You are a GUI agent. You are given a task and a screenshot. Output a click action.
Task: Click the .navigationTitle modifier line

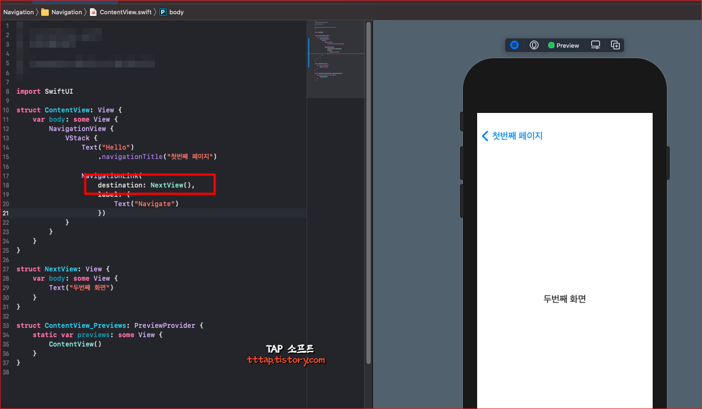pyautogui.click(x=158, y=157)
